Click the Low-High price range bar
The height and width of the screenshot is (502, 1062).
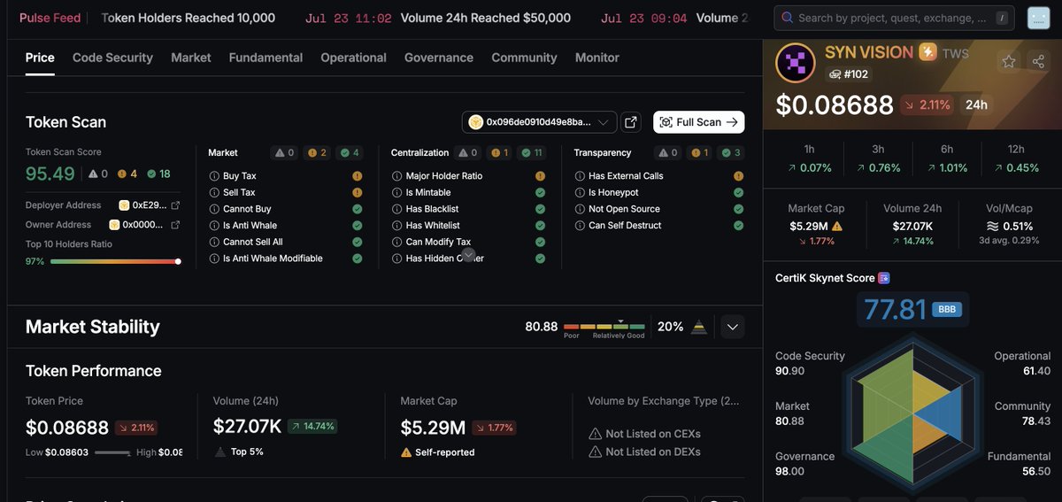tap(112, 452)
